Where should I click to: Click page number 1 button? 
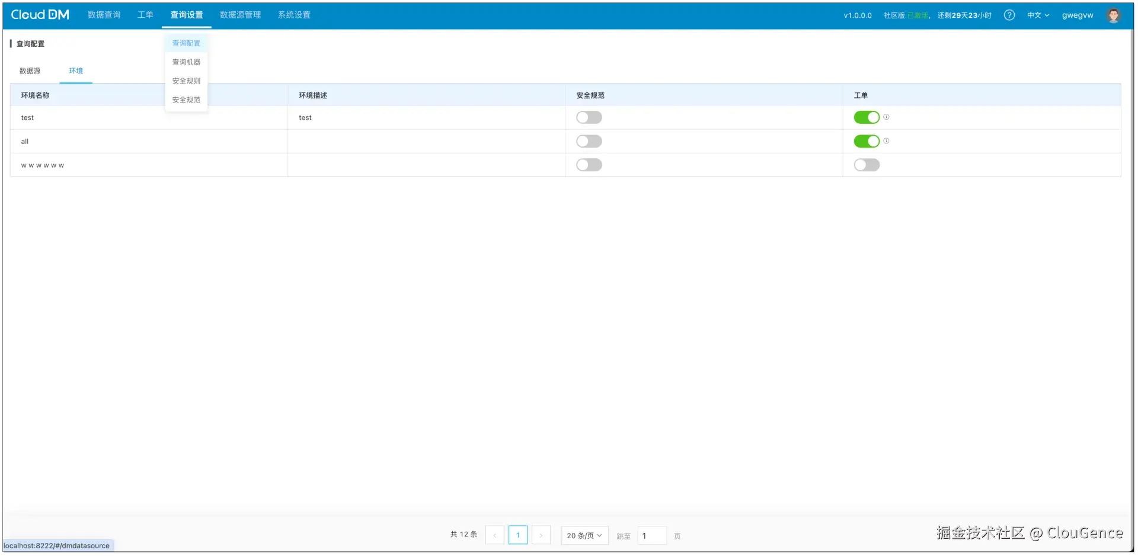(518, 535)
